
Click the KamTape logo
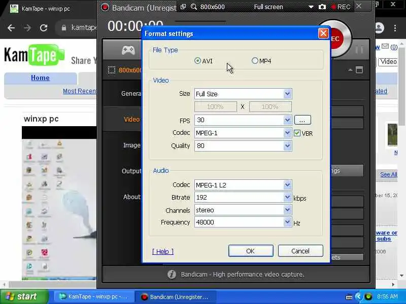pos(33,55)
